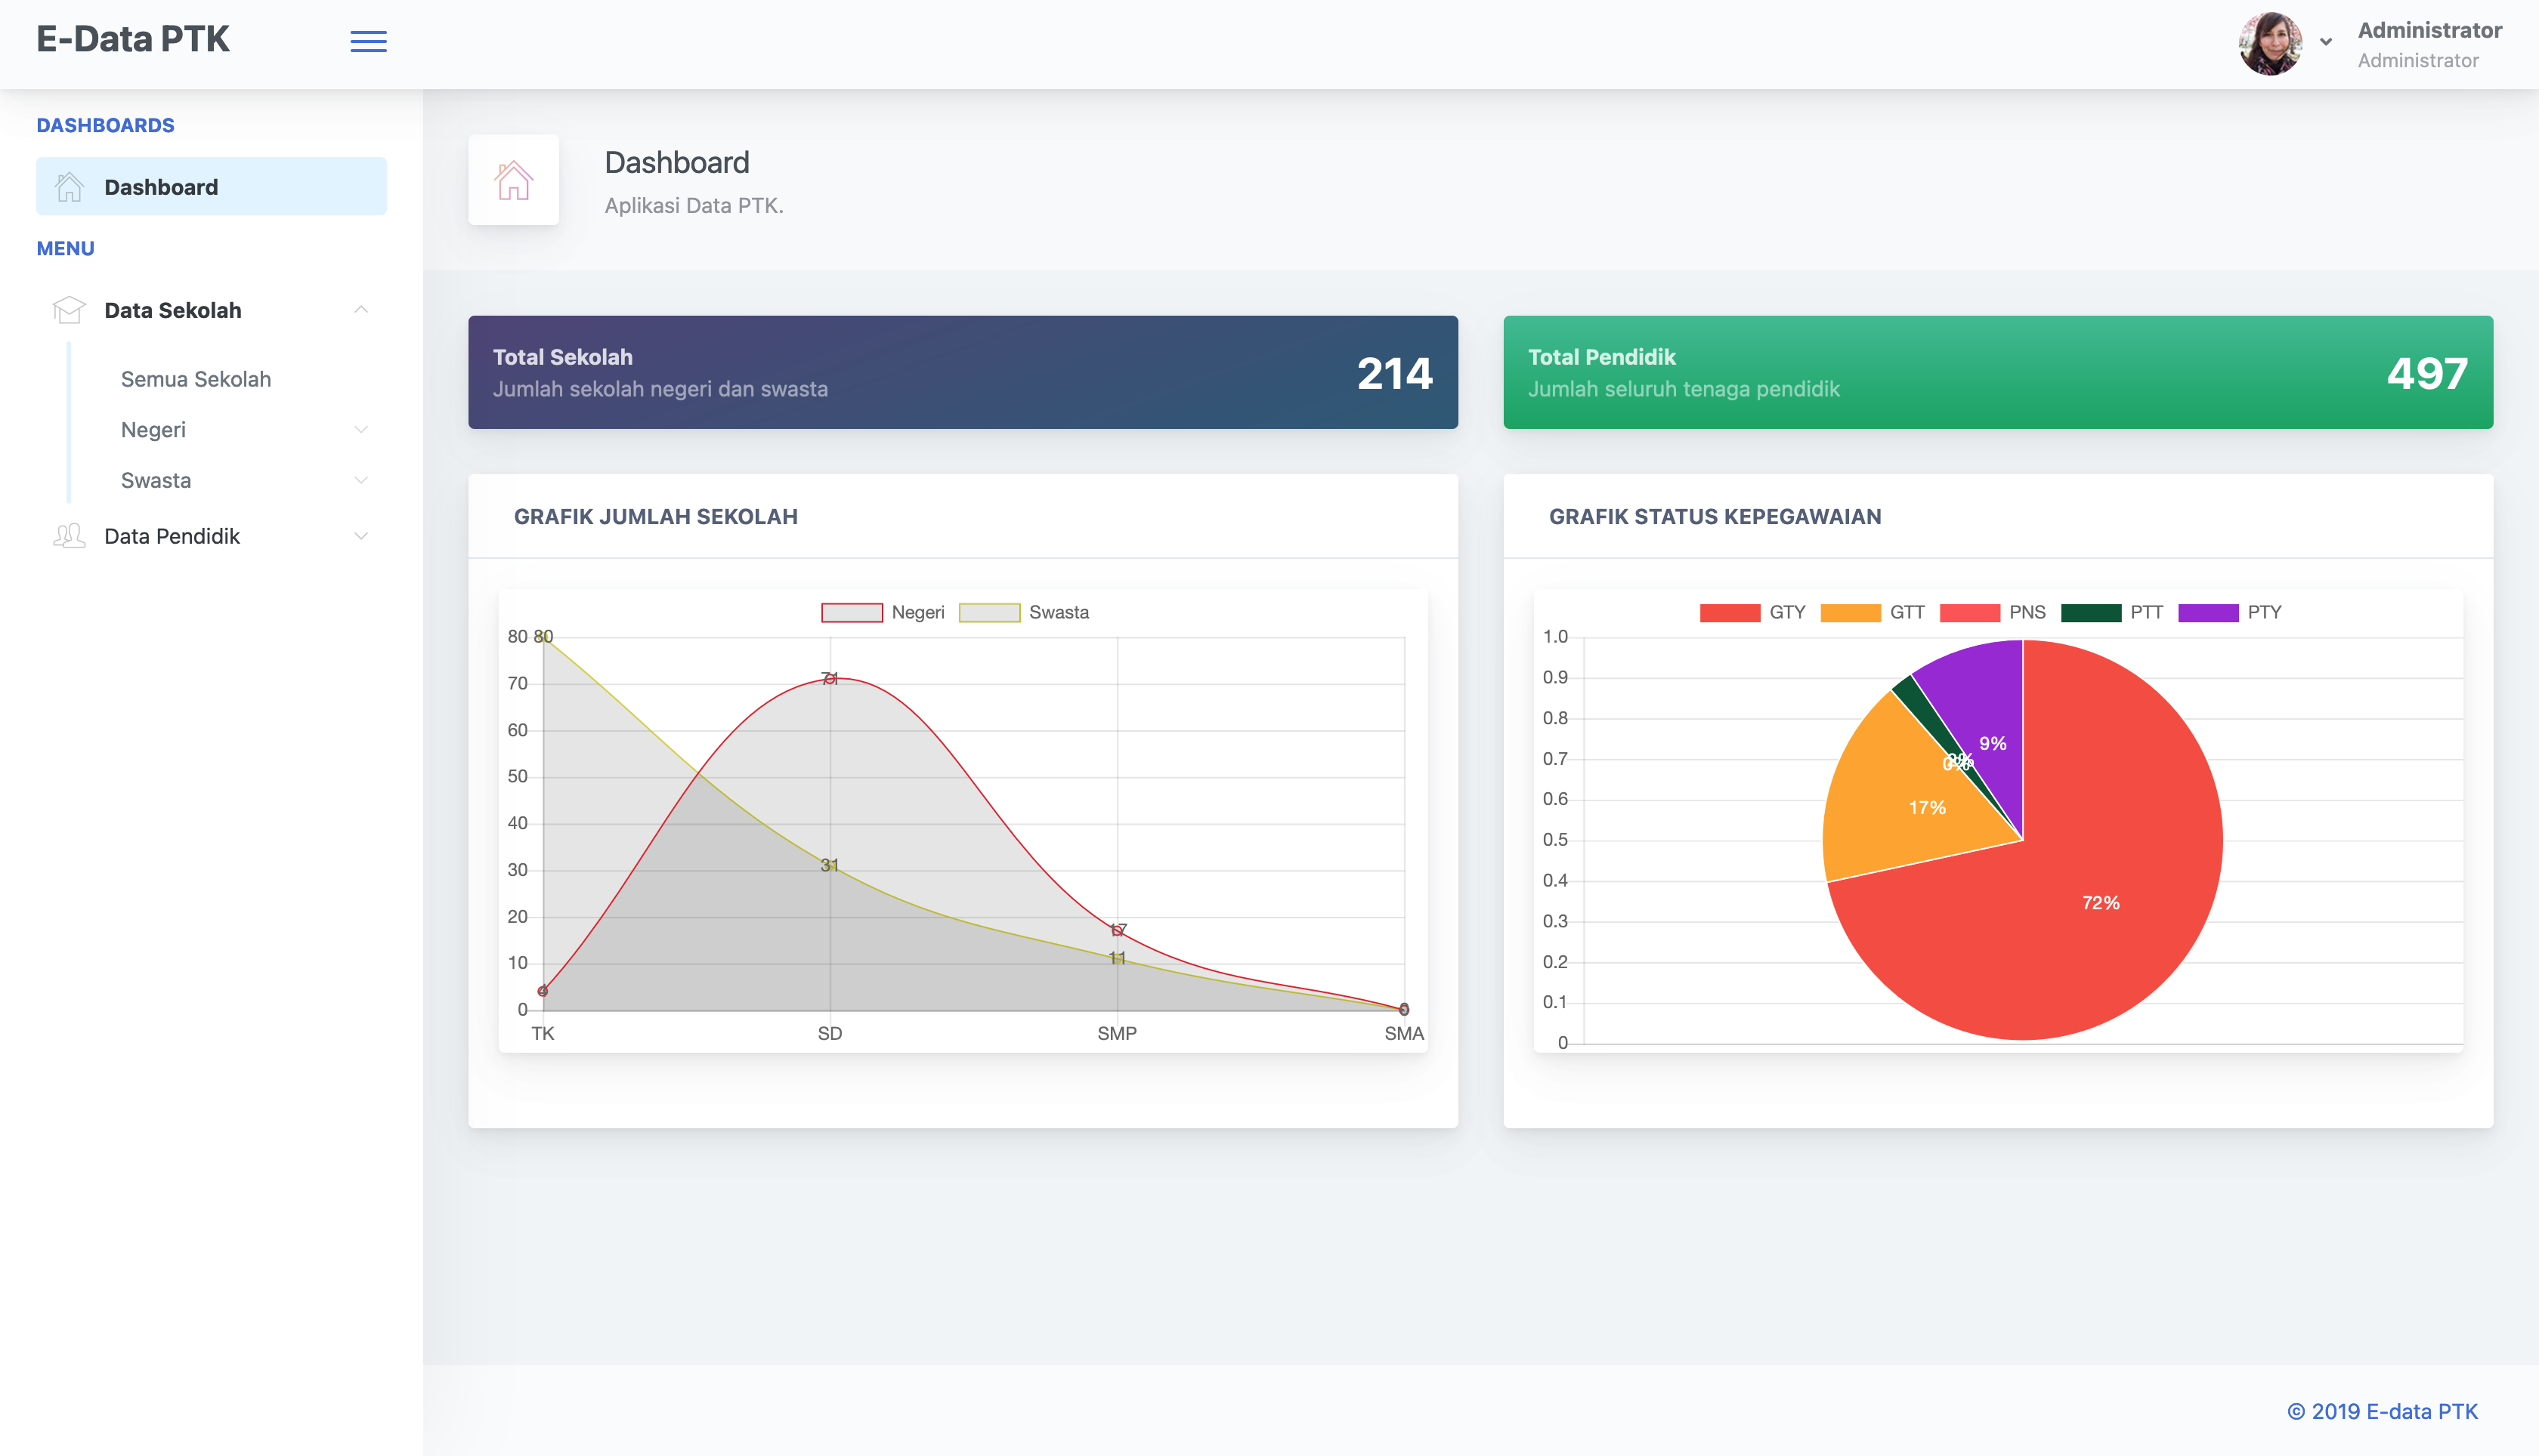Open the Total Pendidik card

pos(1998,372)
